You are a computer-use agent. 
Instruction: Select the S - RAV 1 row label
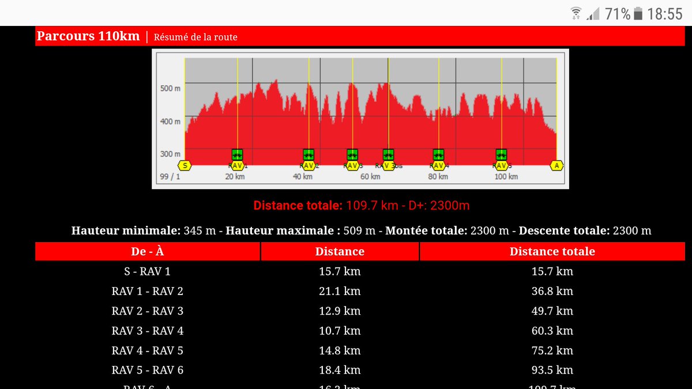click(x=148, y=271)
